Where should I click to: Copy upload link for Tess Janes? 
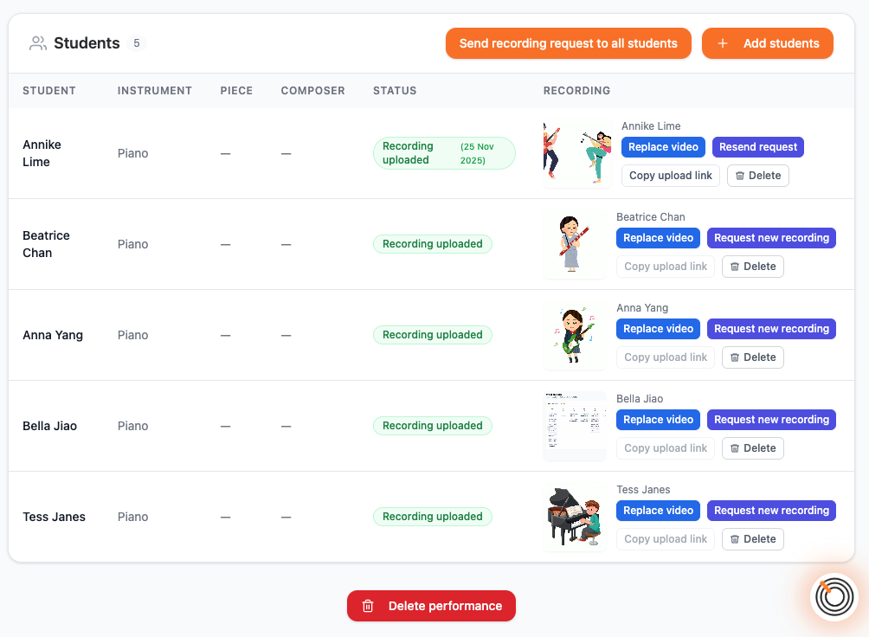pos(666,539)
